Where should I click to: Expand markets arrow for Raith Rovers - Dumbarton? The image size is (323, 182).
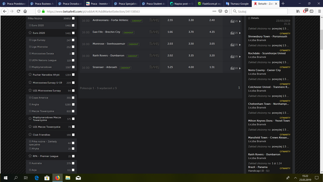point(240,57)
